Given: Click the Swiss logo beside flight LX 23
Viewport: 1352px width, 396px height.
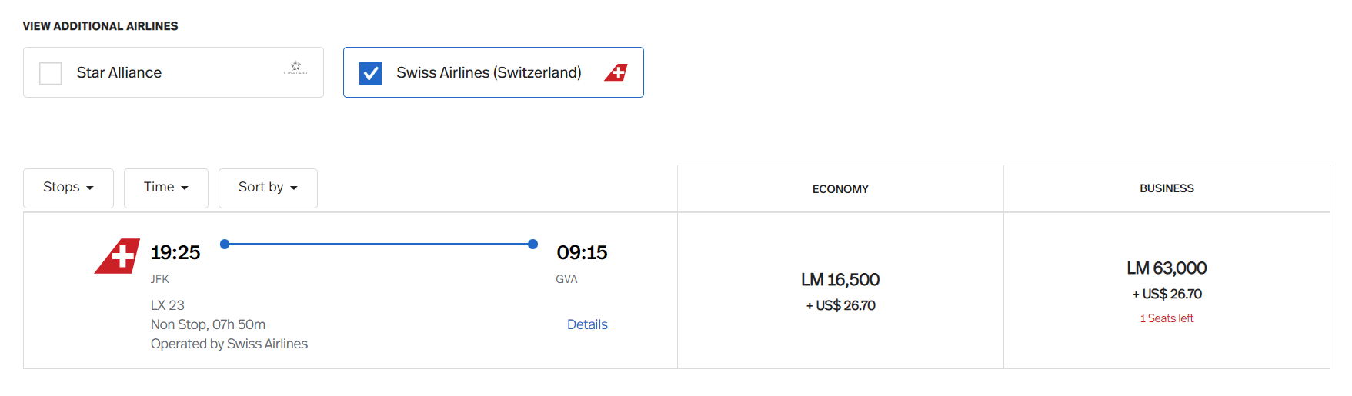Looking at the screenshot, I should tap(118, 256).
